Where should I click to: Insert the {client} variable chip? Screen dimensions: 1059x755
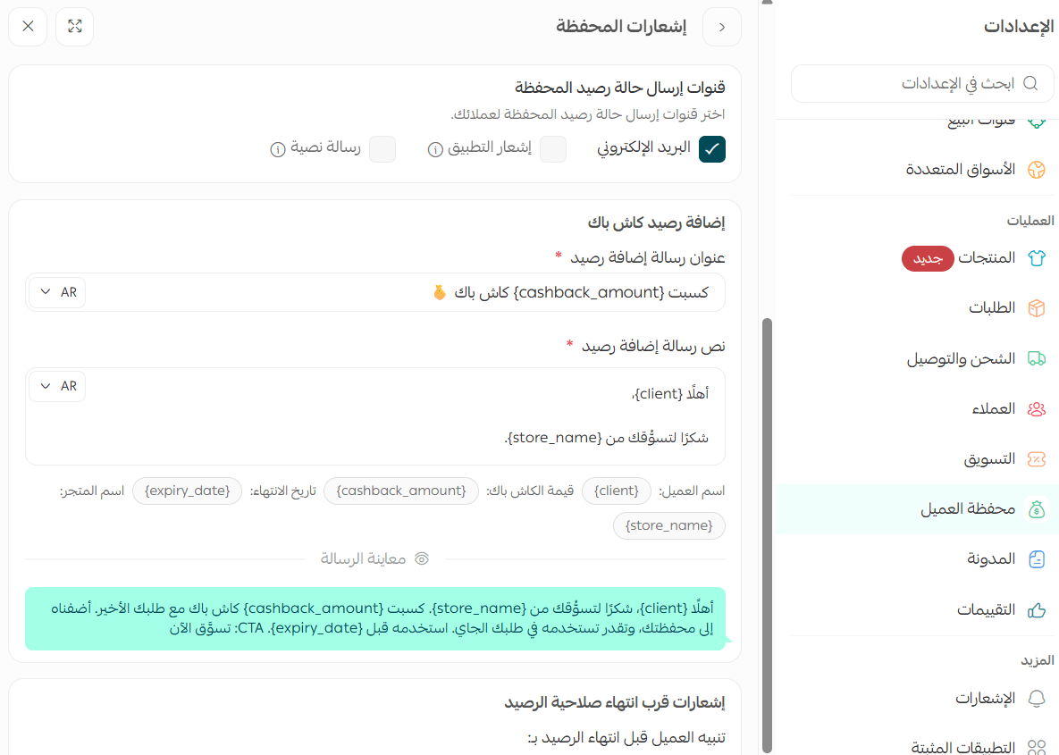tap(616, 491)
